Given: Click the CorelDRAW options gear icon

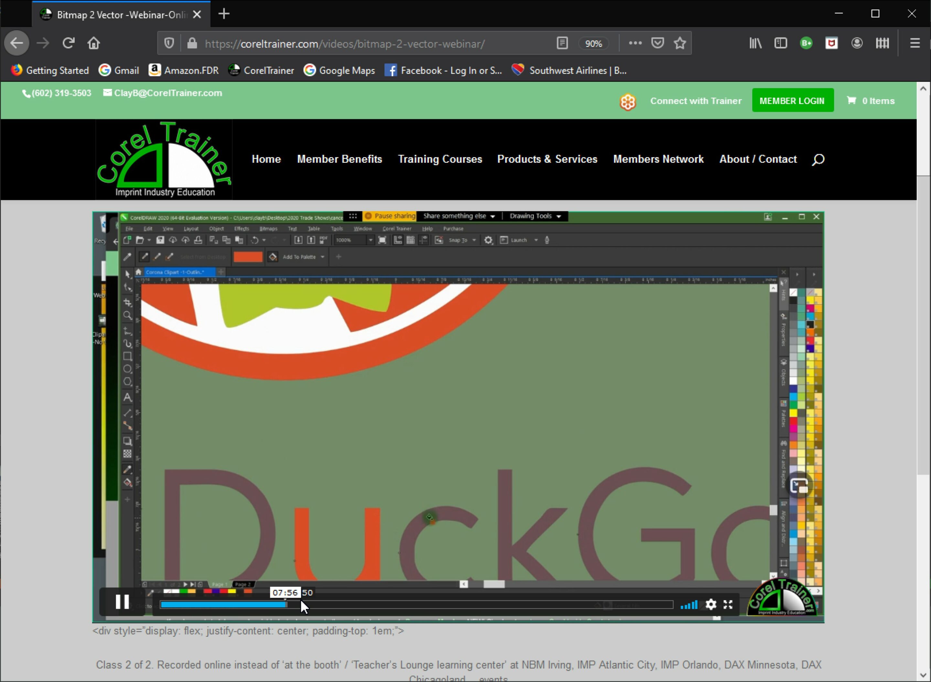Looking at the screenshot, I should tap(488, 240).
